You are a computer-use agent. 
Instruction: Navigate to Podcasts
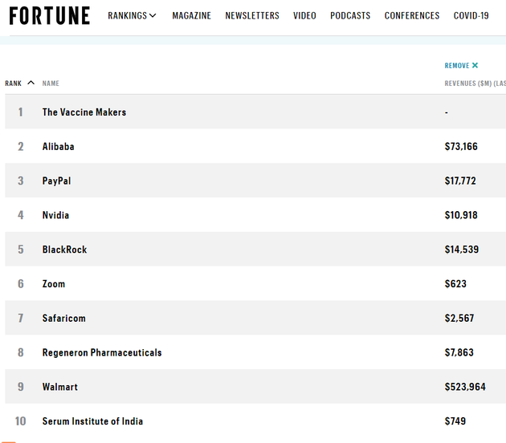coord(350,15)
